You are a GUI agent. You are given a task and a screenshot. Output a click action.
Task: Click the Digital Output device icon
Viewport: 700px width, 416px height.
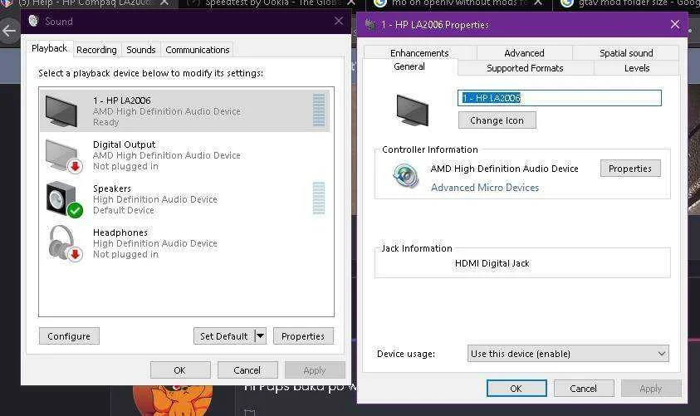tap(63, 155)
